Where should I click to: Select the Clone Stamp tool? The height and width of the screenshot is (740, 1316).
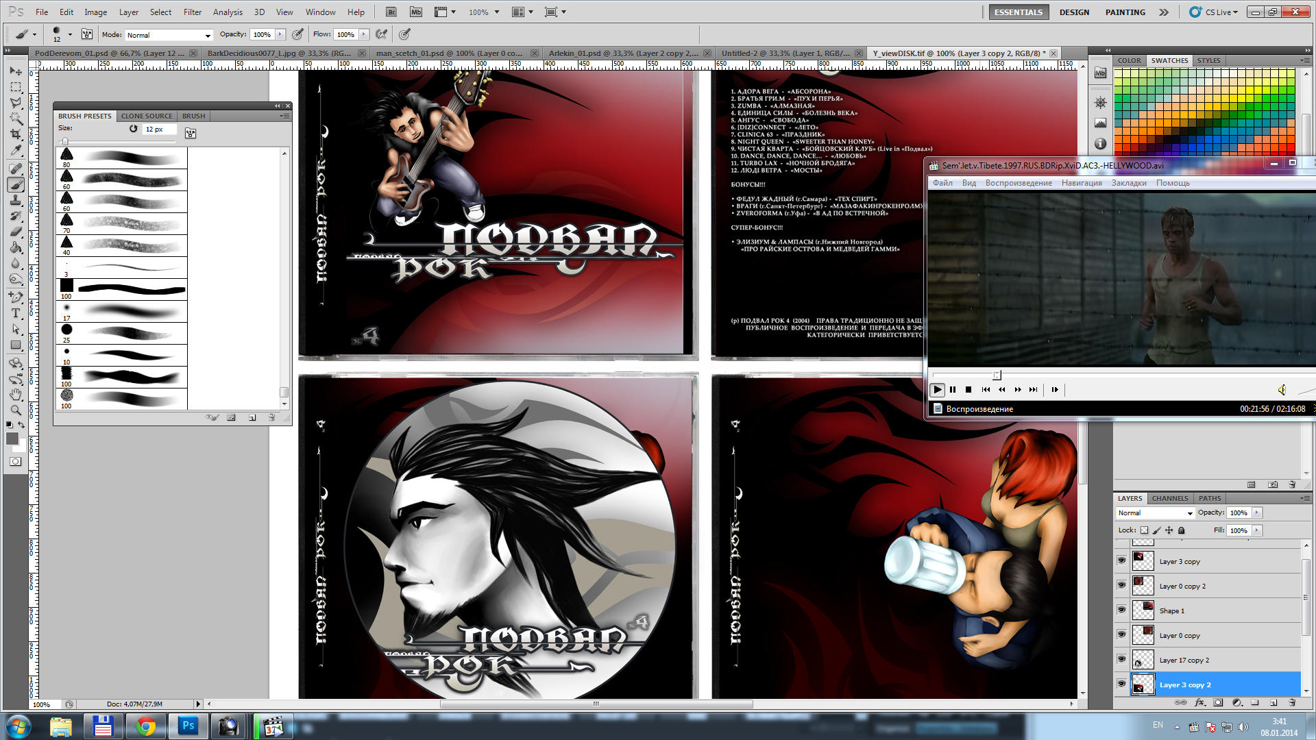[16, 200]
